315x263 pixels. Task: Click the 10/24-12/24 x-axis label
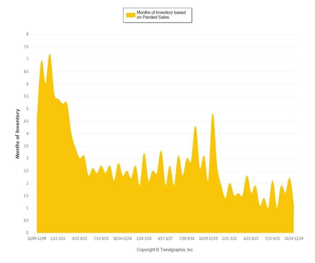pyautogui.click(x=294, y=238)
